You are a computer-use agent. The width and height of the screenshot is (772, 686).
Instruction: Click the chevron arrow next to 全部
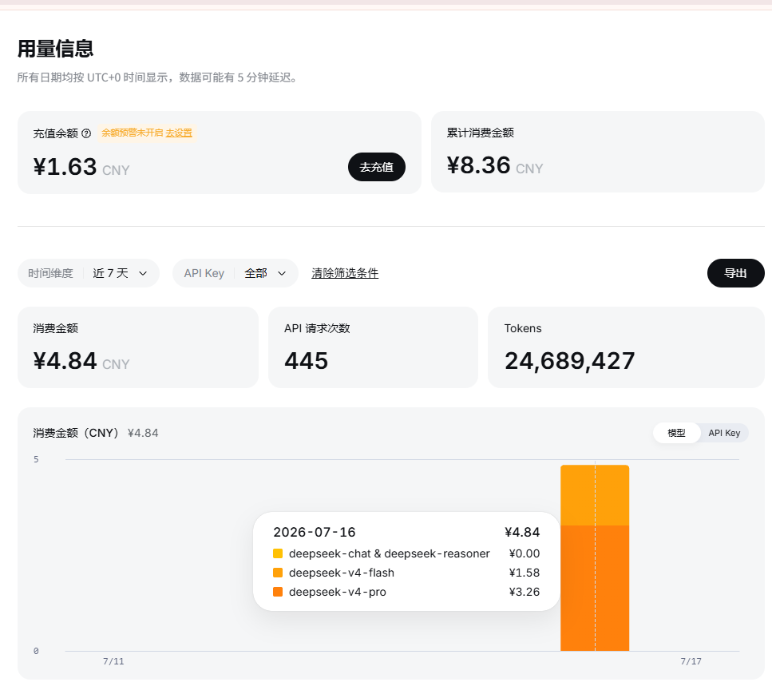pos(282,273)
